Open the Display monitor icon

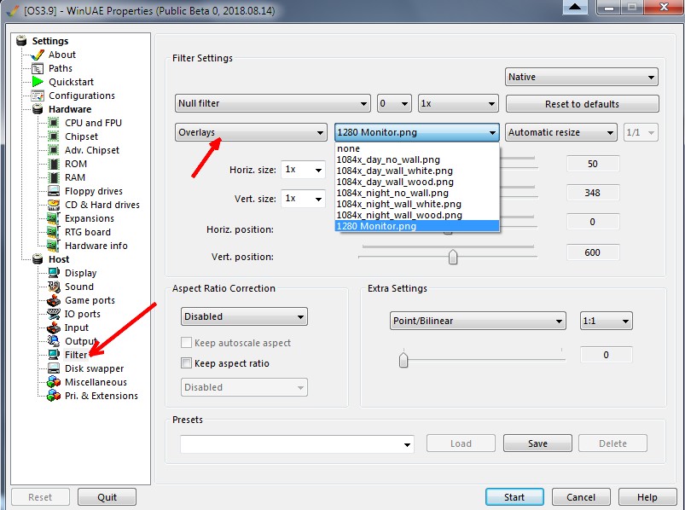coord(54,273)
